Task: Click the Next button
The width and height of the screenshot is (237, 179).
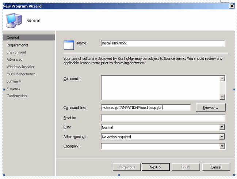Action: 156,167
